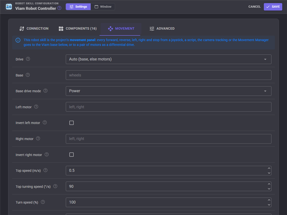This screenshot has width=287, height=215.
Task: Click the Viam Robot Controller app icon
Action: [x=9, y=7]
